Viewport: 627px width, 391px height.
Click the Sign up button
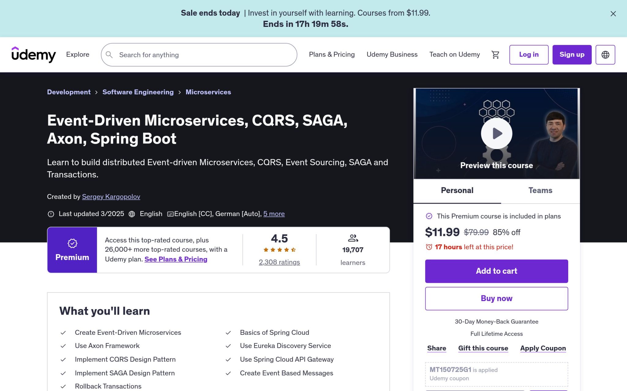point(572,55)
